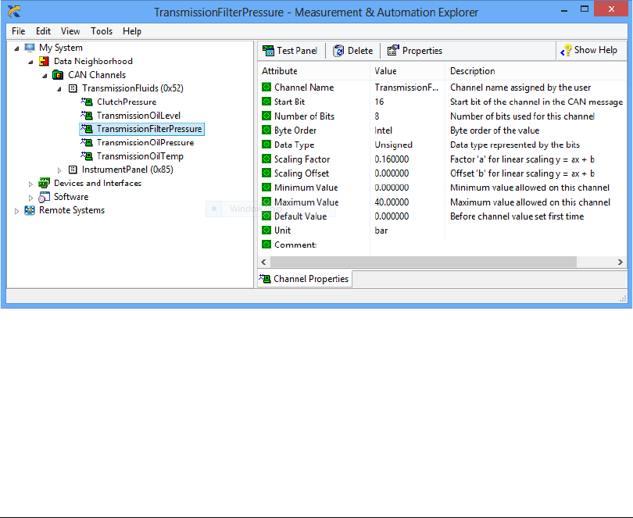Click the TransmissionOilPressure channel icon
Image resolution: width=633 pixels, height=518 pixels.
pos(87,142)
